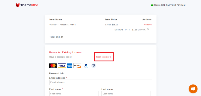
Task: Open Renew An Existing License
Action: [65, 52]
